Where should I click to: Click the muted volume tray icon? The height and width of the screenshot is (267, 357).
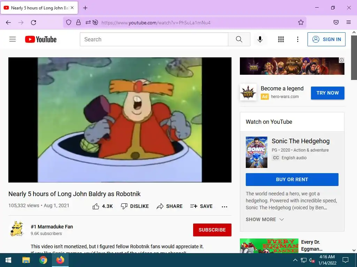pos(312,260)
